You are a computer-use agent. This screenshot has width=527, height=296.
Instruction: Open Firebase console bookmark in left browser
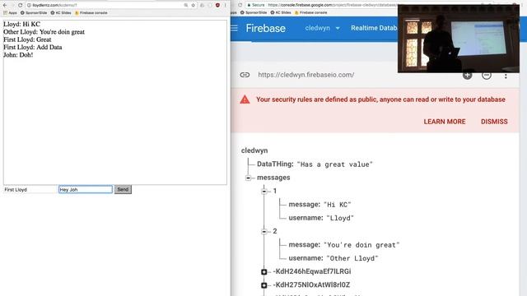click(x=91, y=13)
